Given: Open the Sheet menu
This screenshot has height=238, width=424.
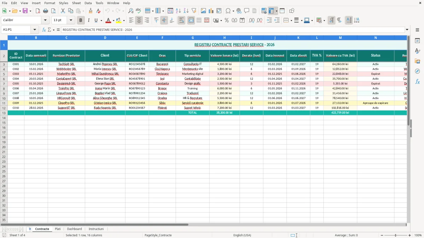Looking at the screenshot, I should click(76, 3).
